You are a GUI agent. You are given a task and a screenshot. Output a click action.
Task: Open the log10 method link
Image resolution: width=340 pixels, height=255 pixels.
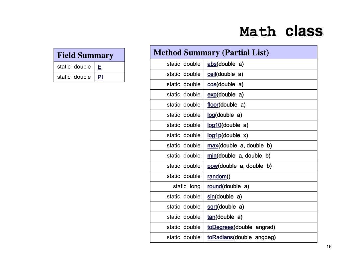click(214, 125)
